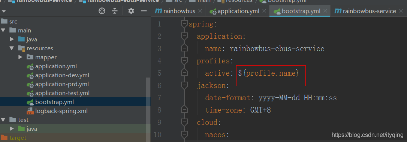Expand the java folder under test
The image size is (407, 142).
(x=12, y=129)
